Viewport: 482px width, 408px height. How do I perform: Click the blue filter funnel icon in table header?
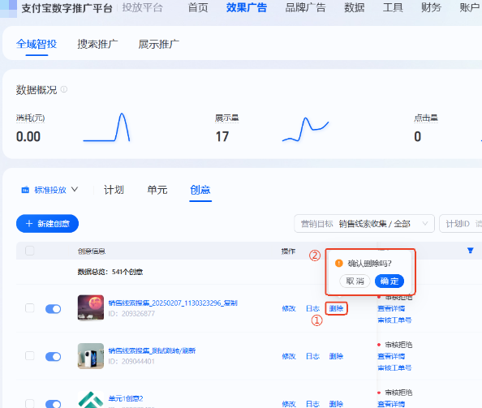pyautogui.click(x=470, y=251)
